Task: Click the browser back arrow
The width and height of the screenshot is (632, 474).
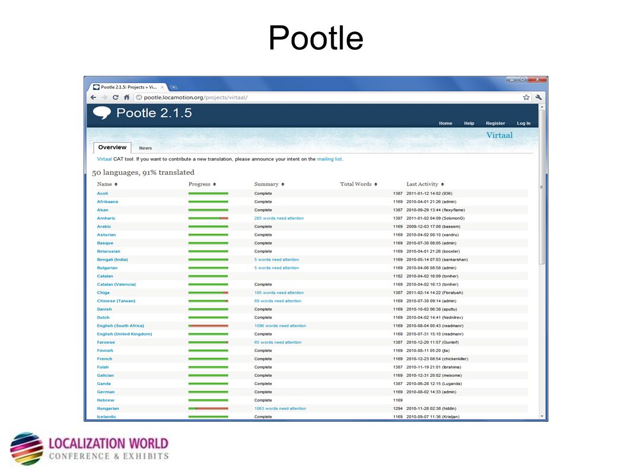Action: click(94, 97)
